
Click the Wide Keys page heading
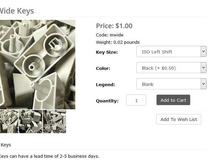click(17, 11)
